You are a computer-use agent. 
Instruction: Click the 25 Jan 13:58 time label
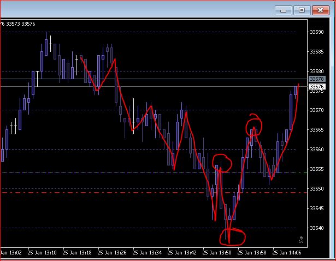coord(252,253)
